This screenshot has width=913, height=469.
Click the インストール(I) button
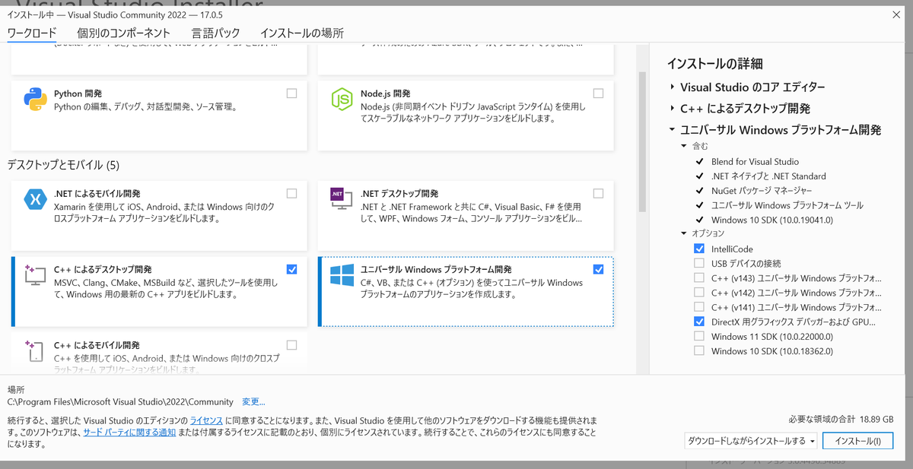857,441
